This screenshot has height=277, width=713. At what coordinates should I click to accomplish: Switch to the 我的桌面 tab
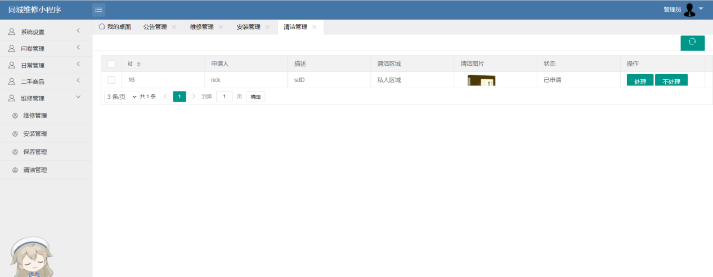click(115, 27)
